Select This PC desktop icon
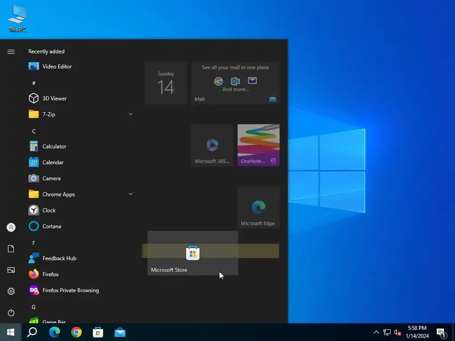The image size is (455, 341). 17,19
